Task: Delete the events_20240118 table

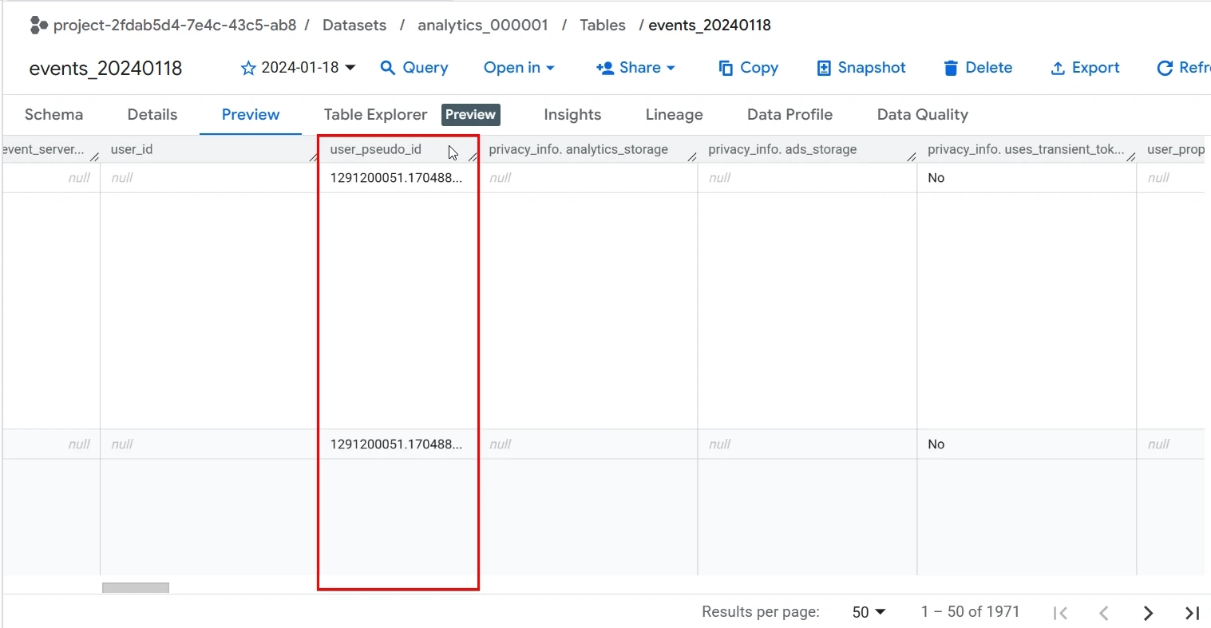Action: 978,68
